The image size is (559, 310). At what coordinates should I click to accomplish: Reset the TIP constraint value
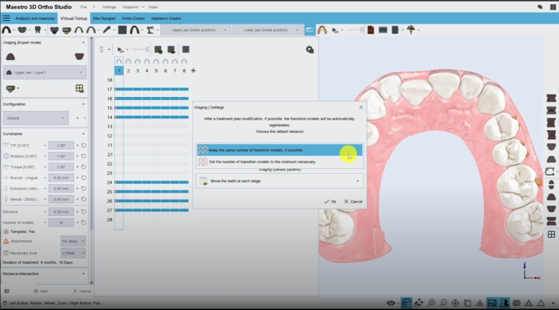(x=83, y=145)
